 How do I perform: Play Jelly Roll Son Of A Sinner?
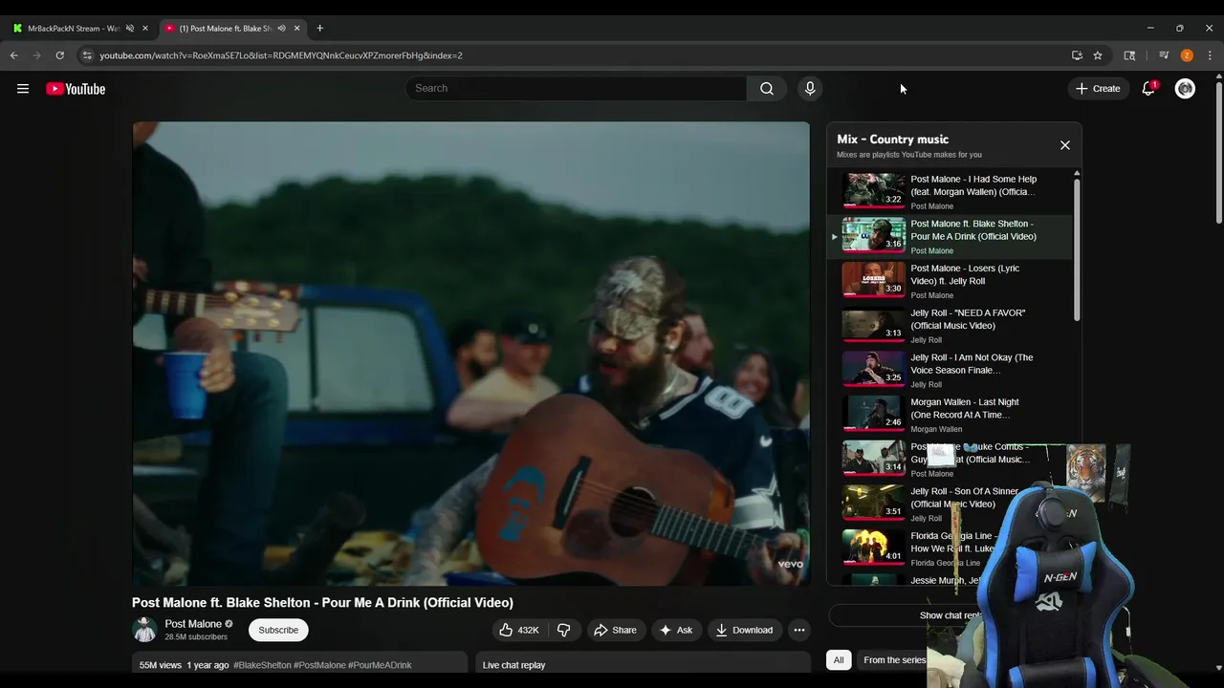click(x=951, y=504)
